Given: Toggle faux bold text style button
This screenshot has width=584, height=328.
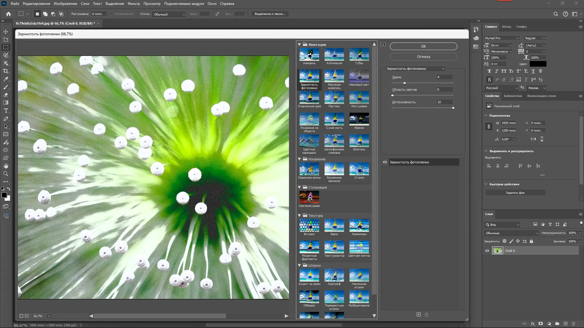Looking at the screenshot, I should point(489,71).
